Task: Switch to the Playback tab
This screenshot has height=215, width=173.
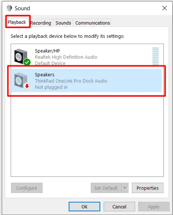Action: pos(17,22)
